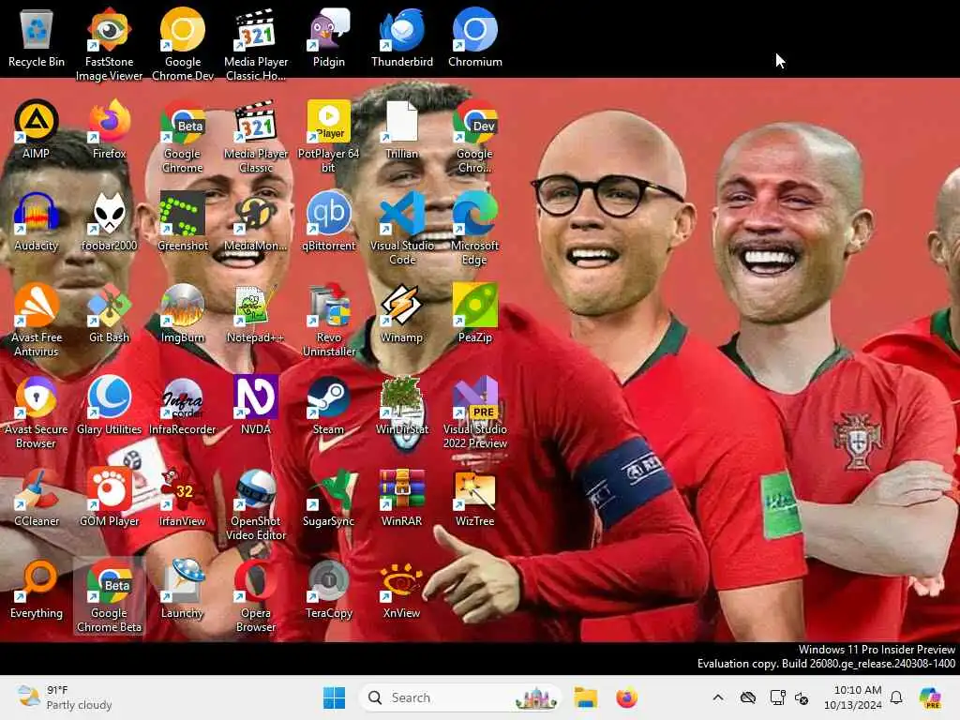Open Everything search icon
This screenshot has width=960, height=720.
point(37,589)
